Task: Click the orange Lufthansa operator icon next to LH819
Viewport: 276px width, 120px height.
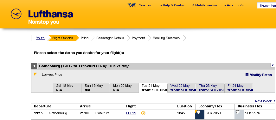Action: pos(143,113)
